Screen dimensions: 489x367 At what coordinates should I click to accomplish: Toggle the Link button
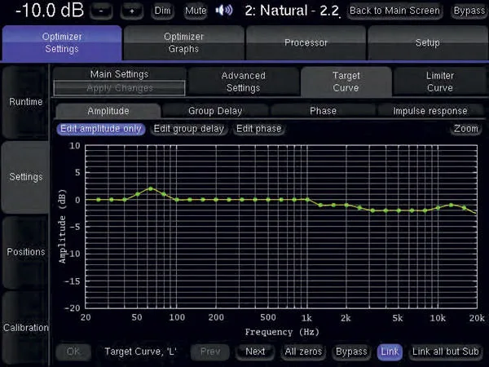390,352
